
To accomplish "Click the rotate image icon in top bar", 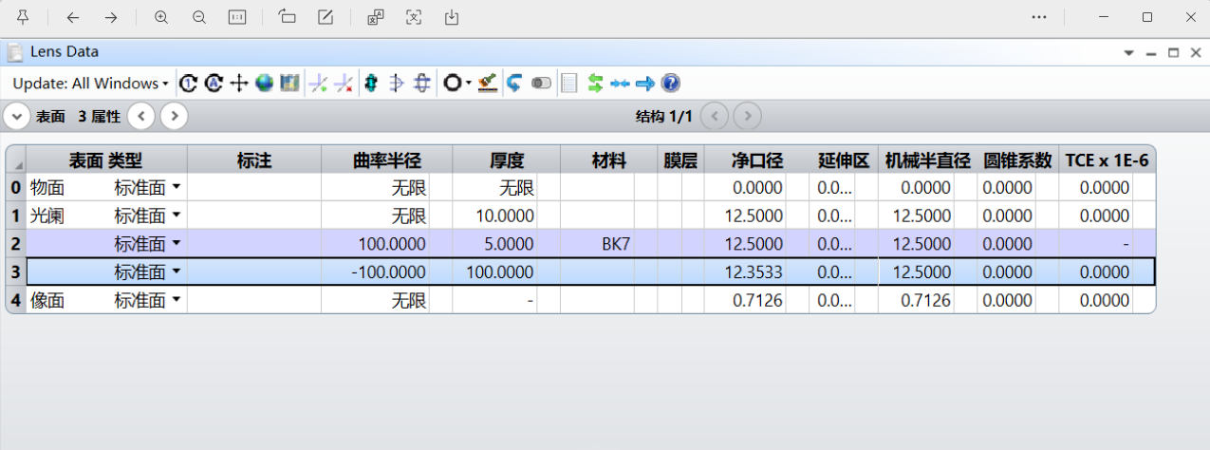I will (287, 17).
